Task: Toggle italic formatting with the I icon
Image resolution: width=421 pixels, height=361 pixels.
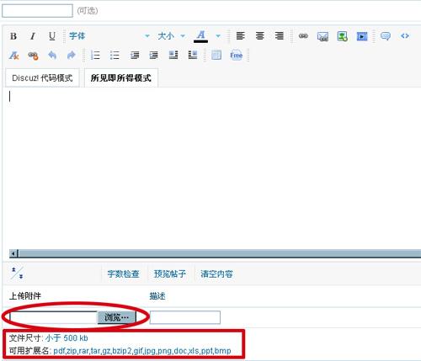Action: click(33, 36)
